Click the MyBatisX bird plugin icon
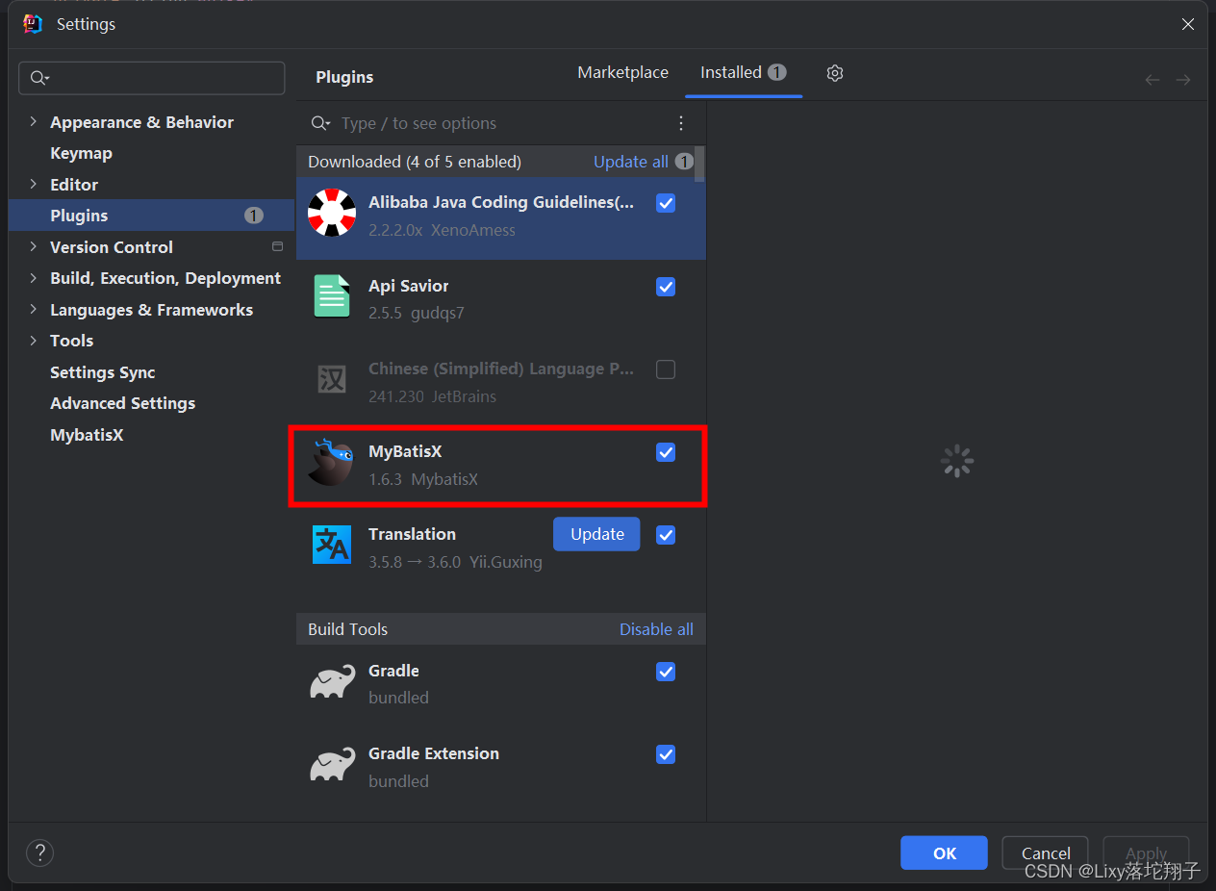 pyautogui.click(x=331, y=462)
